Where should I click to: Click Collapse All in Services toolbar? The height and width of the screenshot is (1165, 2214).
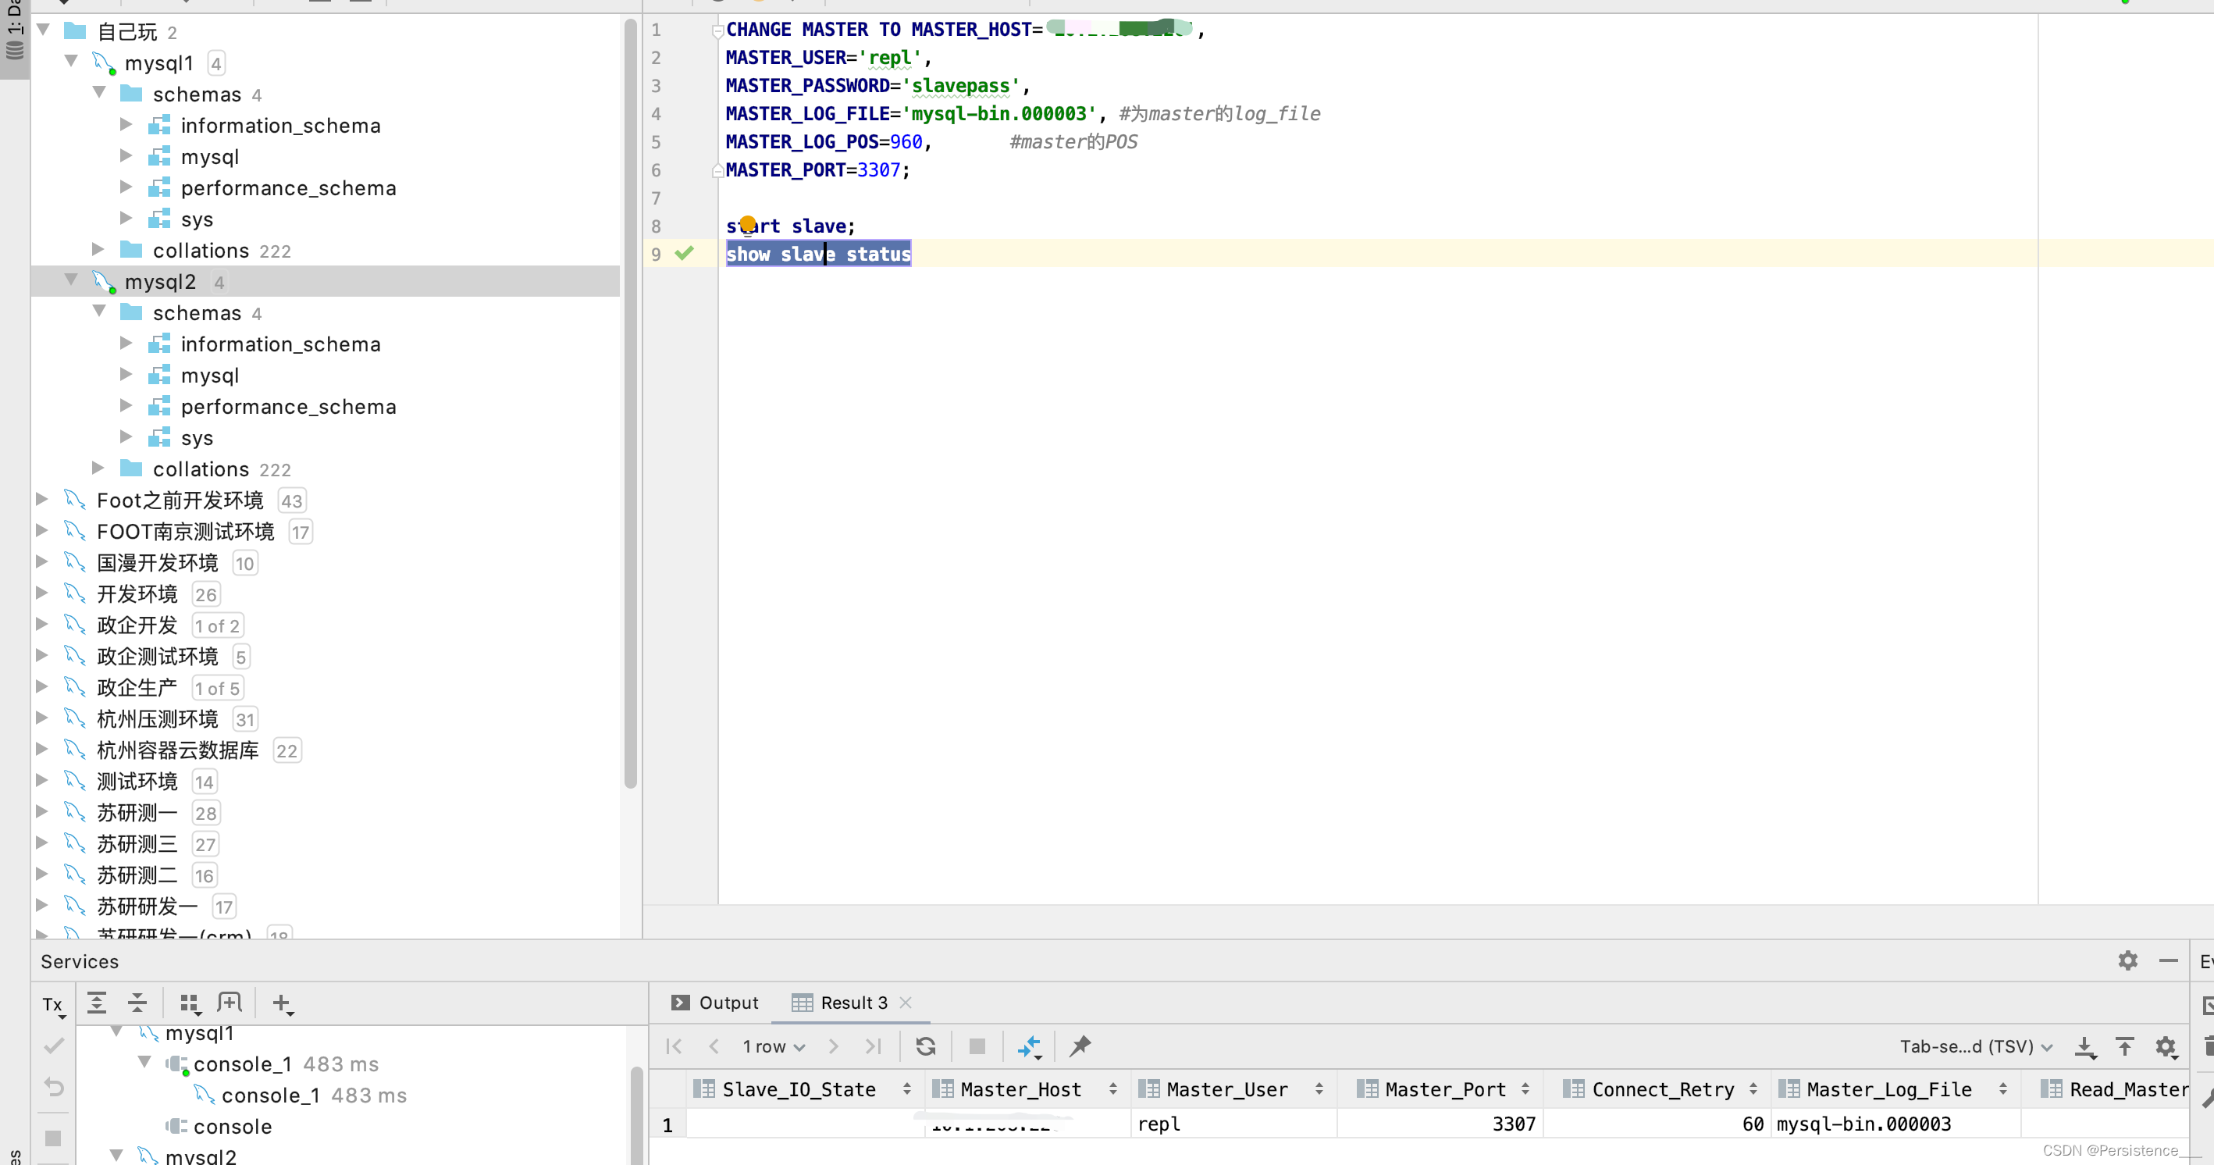click(x=137, y=1003)
